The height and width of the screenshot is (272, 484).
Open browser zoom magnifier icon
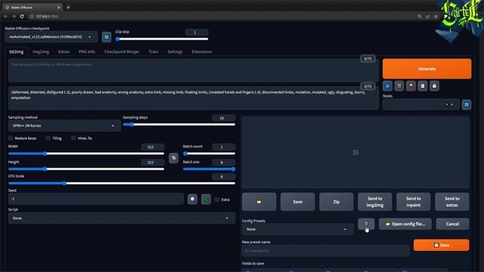click(x=420, y=17)
